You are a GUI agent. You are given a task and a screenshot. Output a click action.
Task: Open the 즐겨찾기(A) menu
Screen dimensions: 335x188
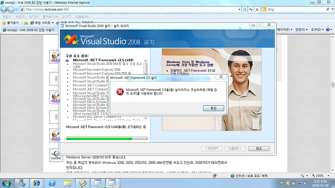(50, 17)
